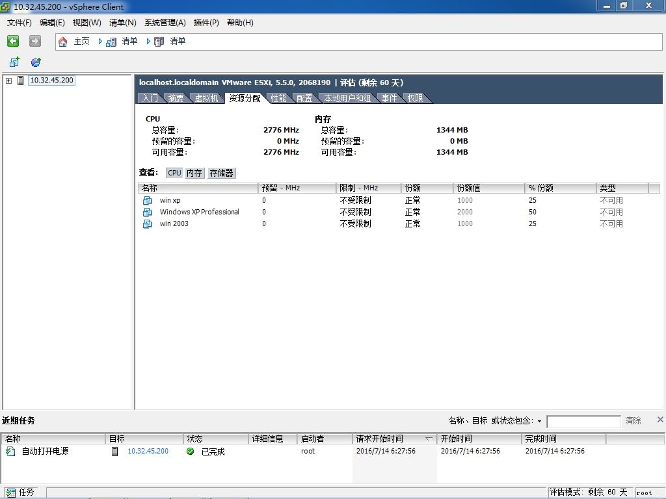
Task: Select the 资源分配 tab
Action: (245, 99)
